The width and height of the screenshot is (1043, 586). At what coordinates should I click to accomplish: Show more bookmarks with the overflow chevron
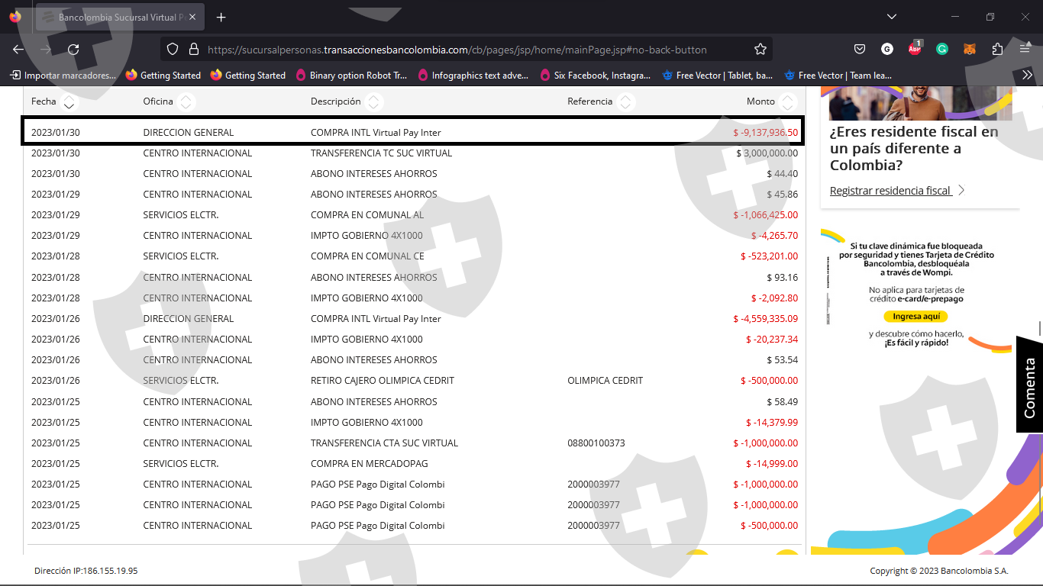click(1027, 75)
